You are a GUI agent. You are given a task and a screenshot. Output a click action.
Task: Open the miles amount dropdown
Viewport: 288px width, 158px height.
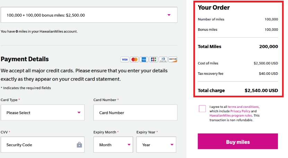(x=89, y=15)
